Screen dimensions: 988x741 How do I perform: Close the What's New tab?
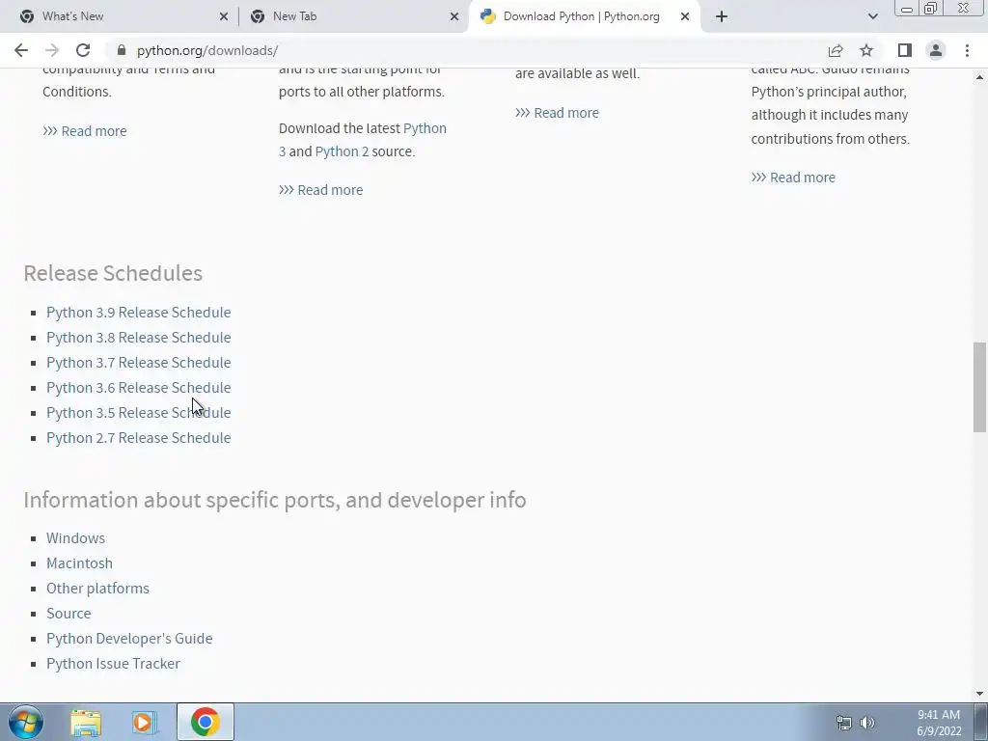click(x=224, y=16)
